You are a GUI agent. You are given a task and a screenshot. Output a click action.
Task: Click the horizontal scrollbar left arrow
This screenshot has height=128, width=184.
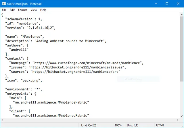coord(2,120)
